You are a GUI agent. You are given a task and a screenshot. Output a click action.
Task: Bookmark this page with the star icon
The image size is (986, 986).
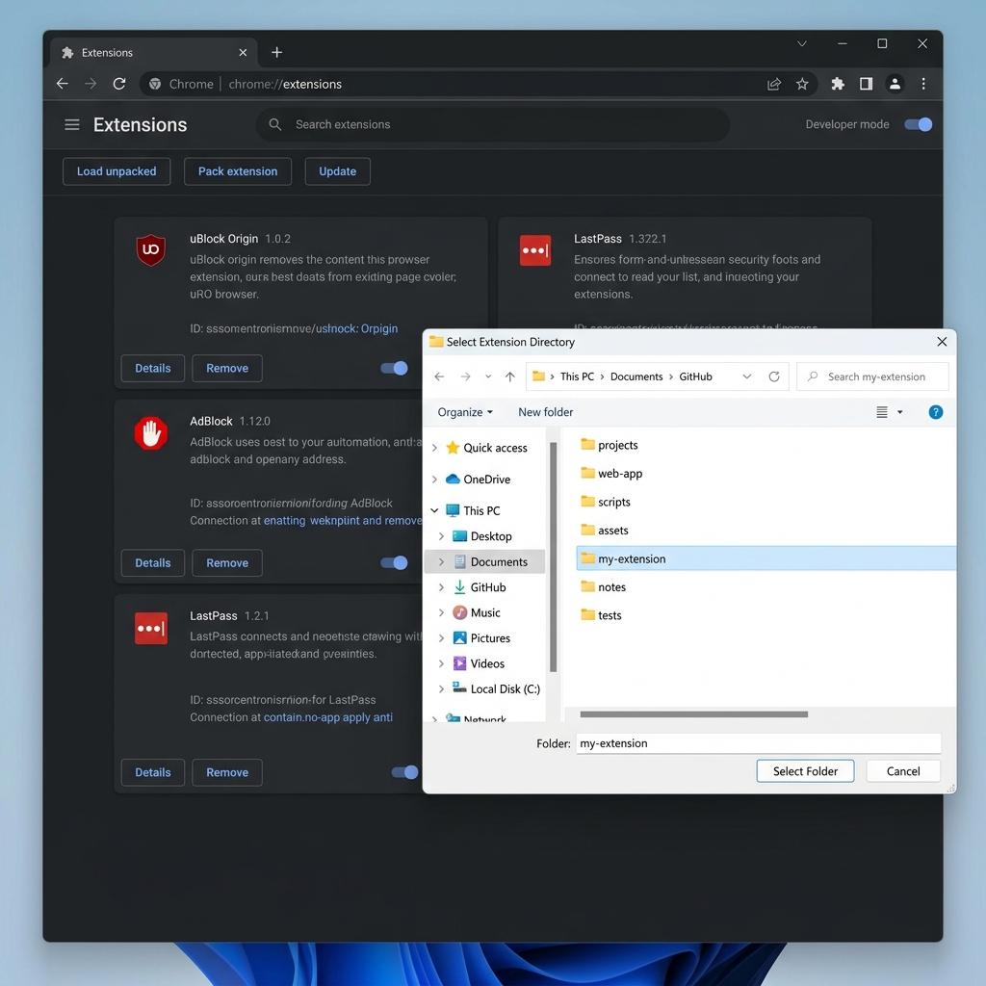point(802,84)
